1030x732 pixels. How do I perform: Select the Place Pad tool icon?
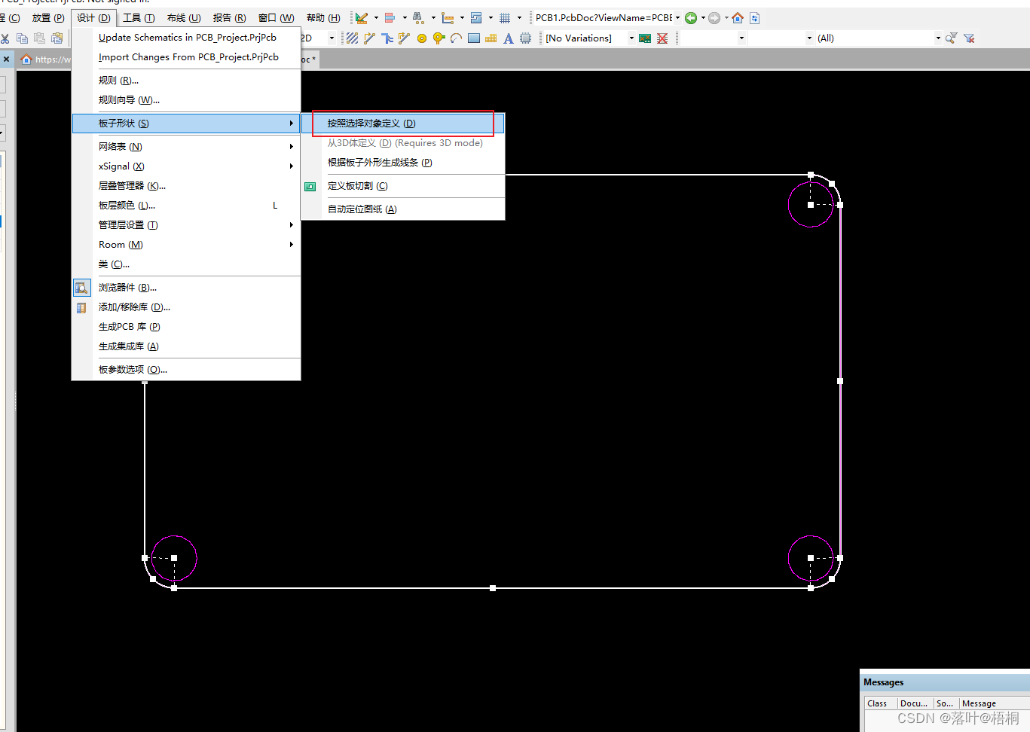[422, 38]
